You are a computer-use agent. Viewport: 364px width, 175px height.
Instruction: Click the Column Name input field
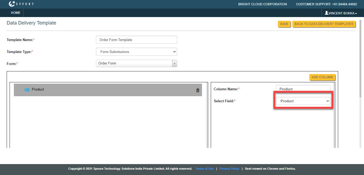[x=303, y=89]
